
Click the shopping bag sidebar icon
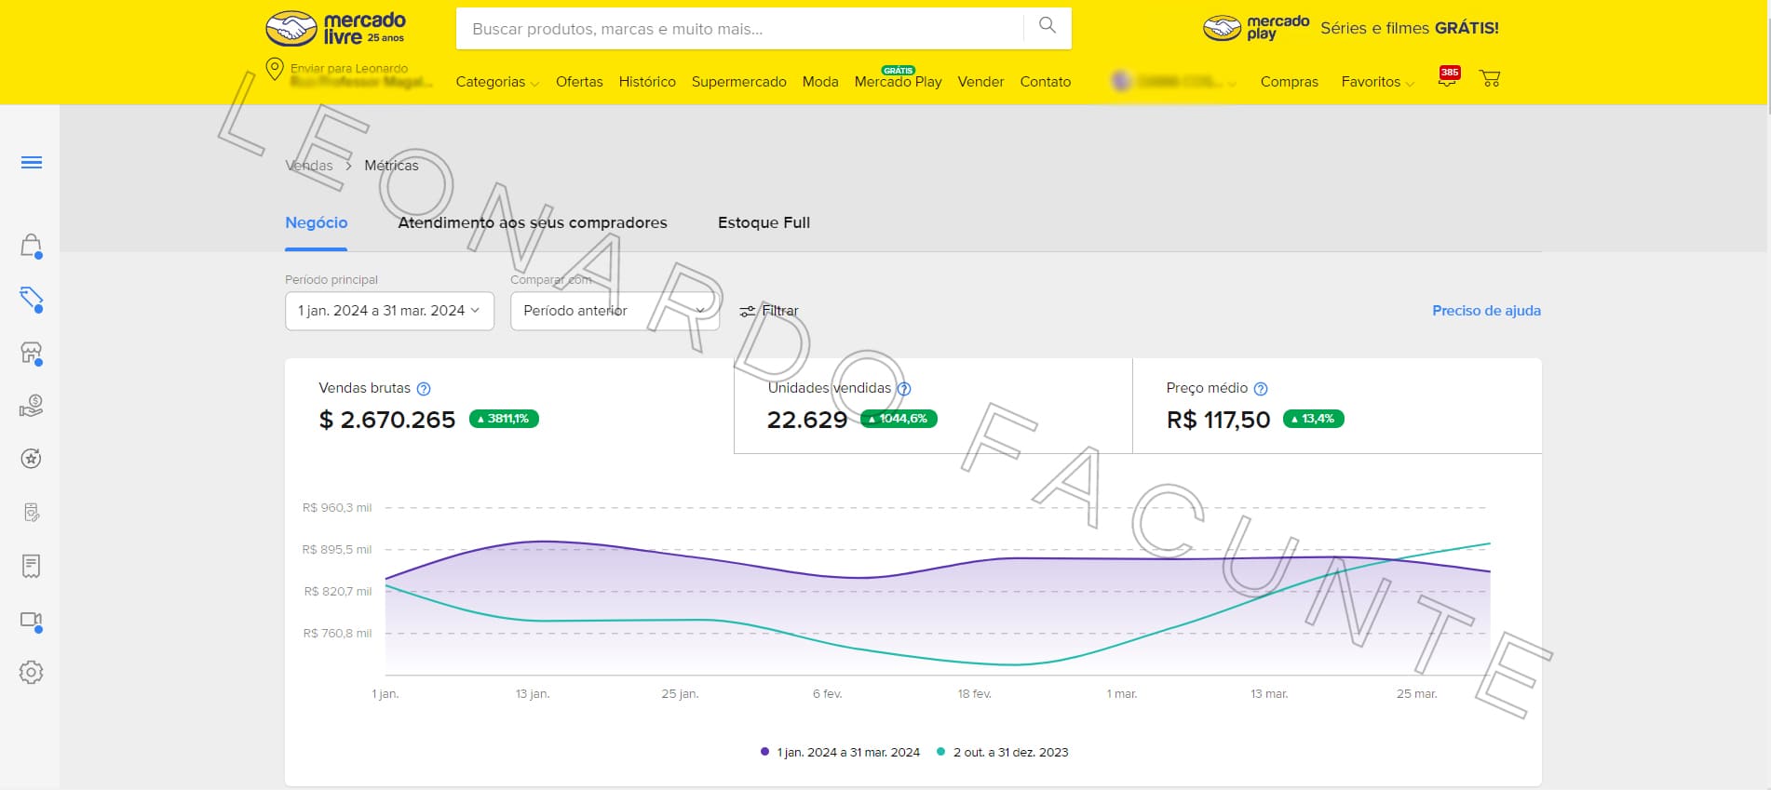(31, 246)
